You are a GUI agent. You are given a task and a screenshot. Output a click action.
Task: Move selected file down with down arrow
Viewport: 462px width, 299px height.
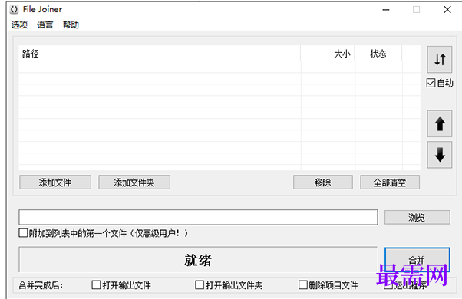(439, 155)
